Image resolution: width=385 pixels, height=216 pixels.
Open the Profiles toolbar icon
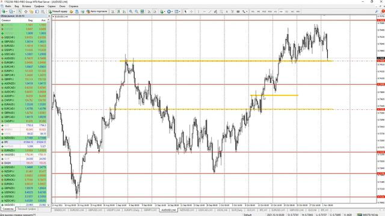point(11,11)
